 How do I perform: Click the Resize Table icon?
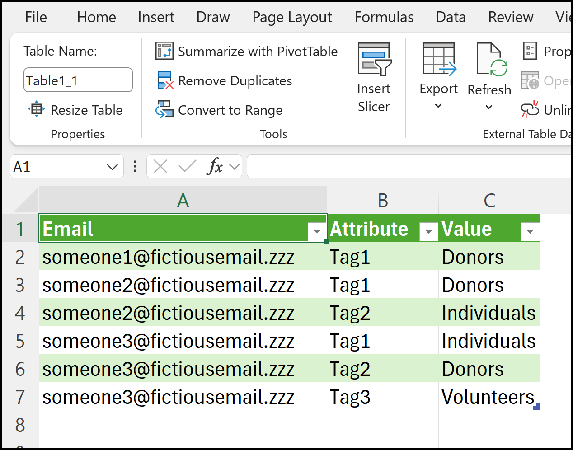tap(36, 109)
